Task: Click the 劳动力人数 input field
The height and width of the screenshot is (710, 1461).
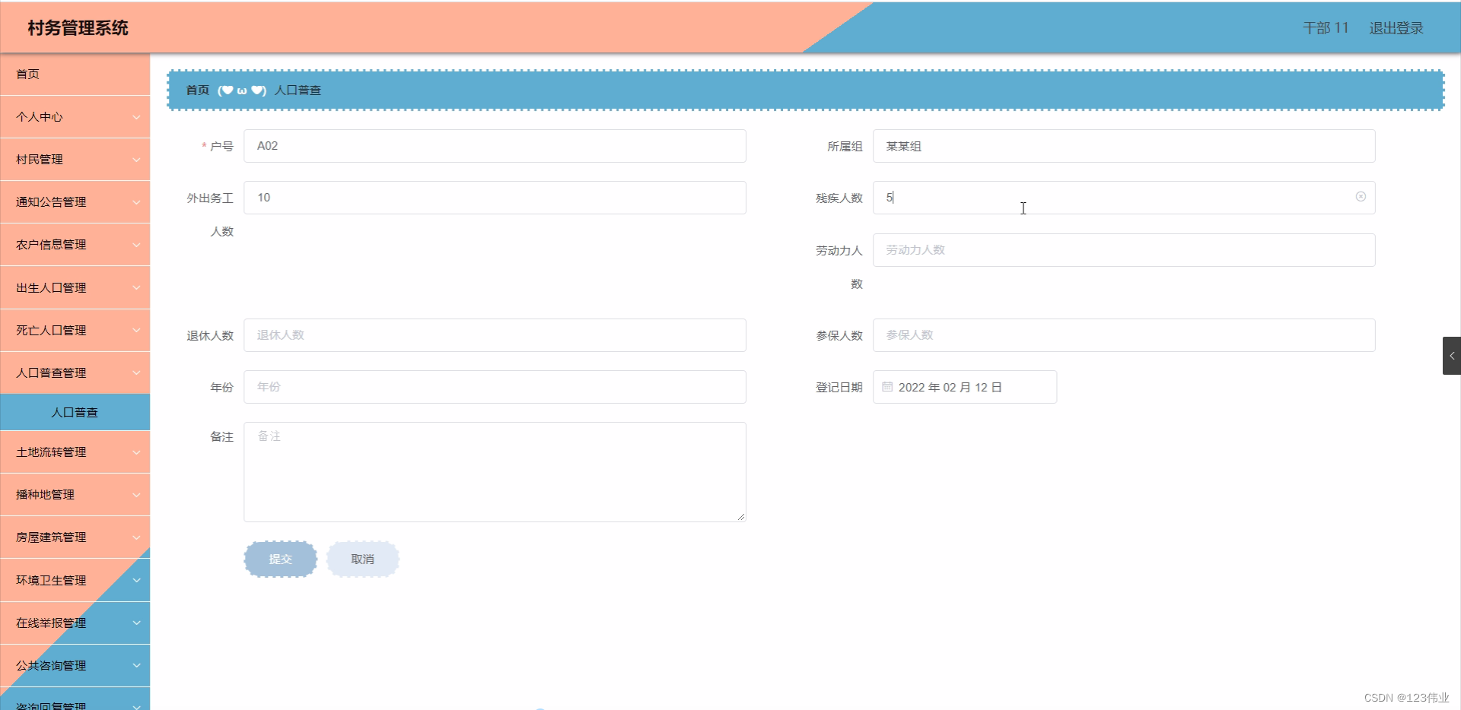Action: pos(1124,249)
